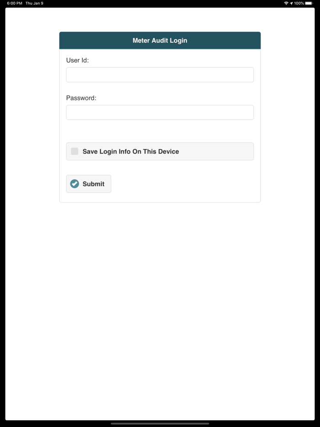Click the "User Id:" label
Screen dimensions: 320x427
[x=77, y=60]
